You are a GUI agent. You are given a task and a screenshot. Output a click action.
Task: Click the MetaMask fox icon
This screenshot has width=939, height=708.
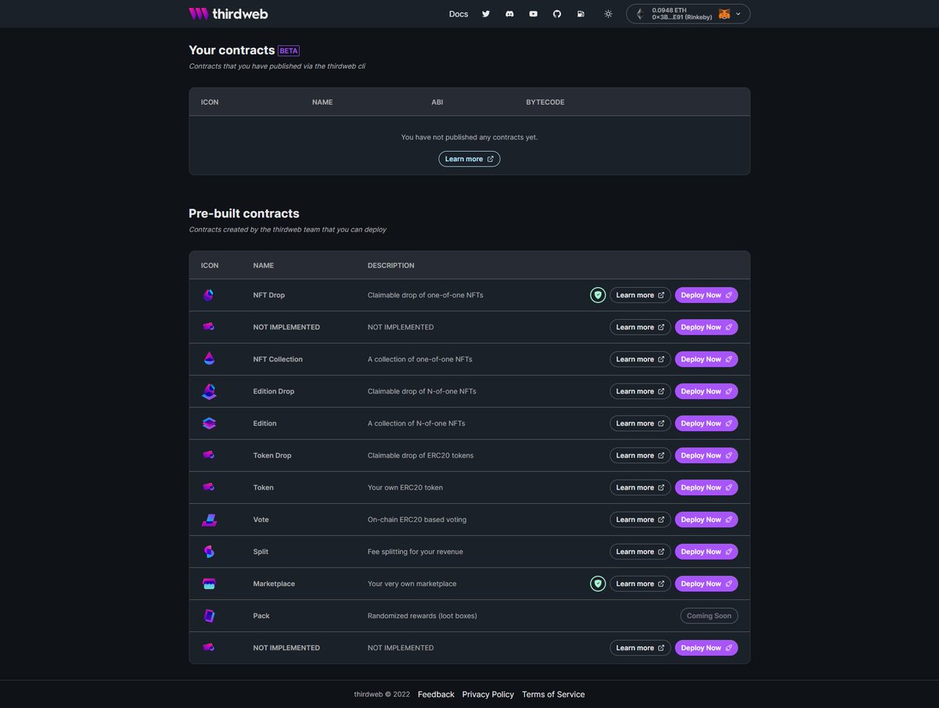725,14
